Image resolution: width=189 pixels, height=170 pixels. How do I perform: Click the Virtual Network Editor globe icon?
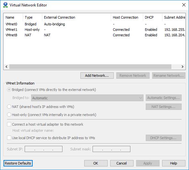5,5
